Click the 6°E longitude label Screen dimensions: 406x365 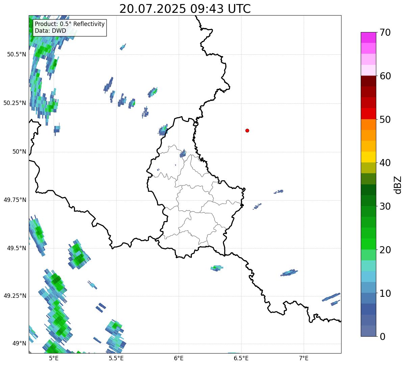[x=179, y=358]
